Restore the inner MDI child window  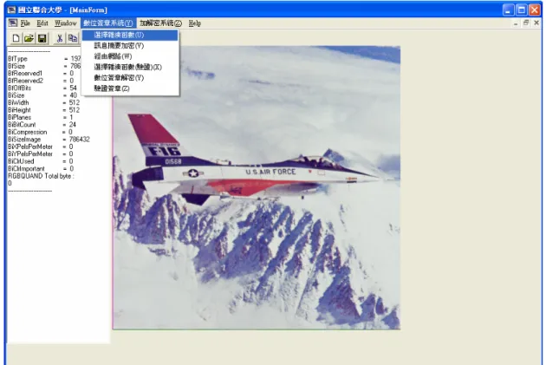526,23
